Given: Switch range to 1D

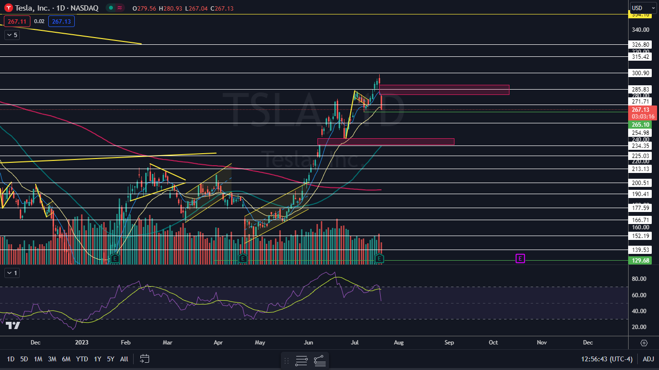Looking at the screenshot, I should tap(10, 359).
